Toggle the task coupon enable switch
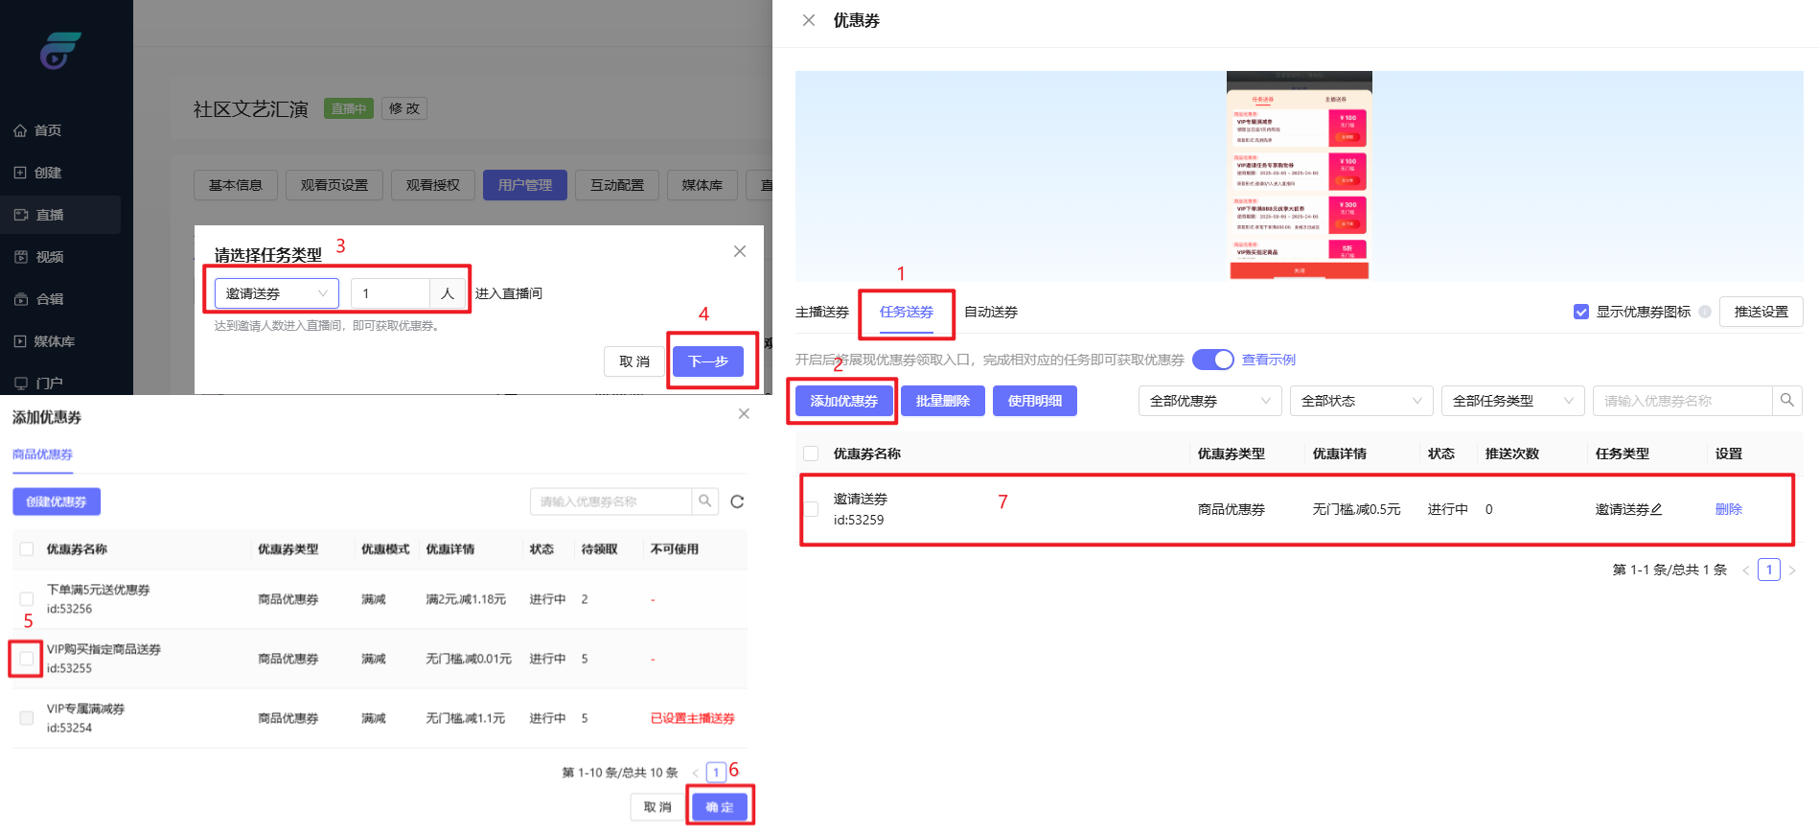The height and width of the screenshot is (838, 1819). (1212, 360)
